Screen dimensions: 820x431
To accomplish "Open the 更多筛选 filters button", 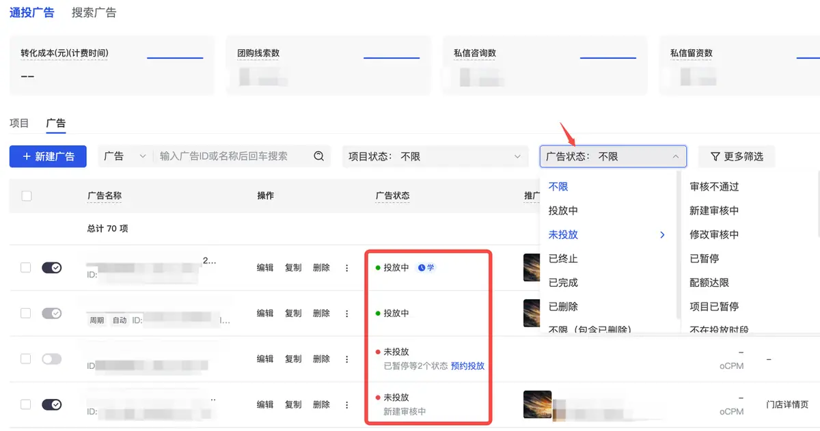I will pyautogui.click(x=737, y=156).
